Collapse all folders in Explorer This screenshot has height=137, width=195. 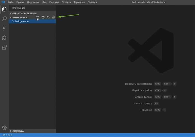point(53,17)
